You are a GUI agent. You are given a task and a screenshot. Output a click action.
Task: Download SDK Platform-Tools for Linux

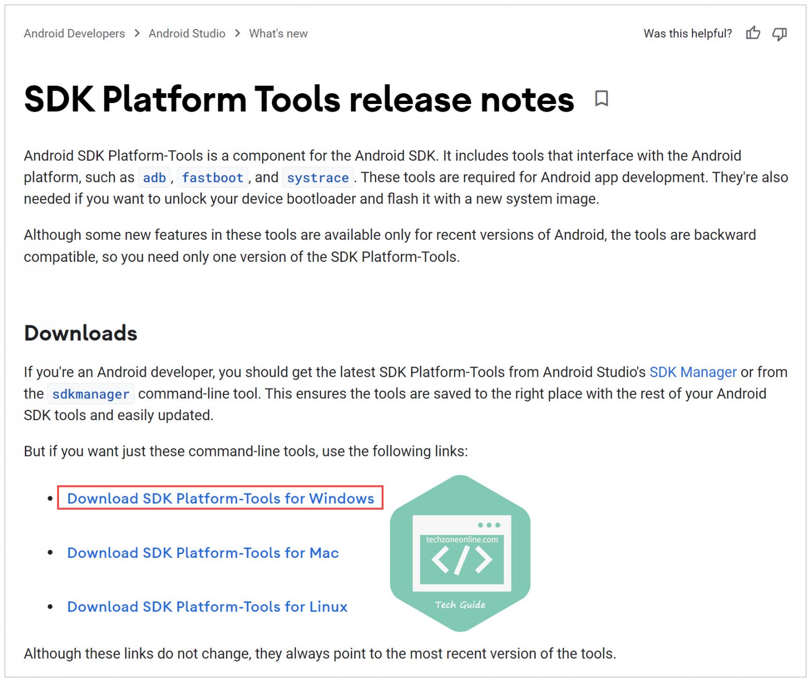207,606
